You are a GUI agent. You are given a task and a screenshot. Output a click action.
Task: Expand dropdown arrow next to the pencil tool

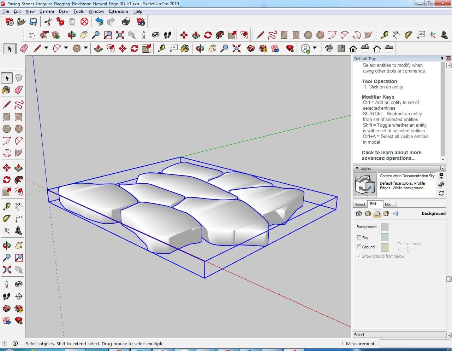coord(46,48)
